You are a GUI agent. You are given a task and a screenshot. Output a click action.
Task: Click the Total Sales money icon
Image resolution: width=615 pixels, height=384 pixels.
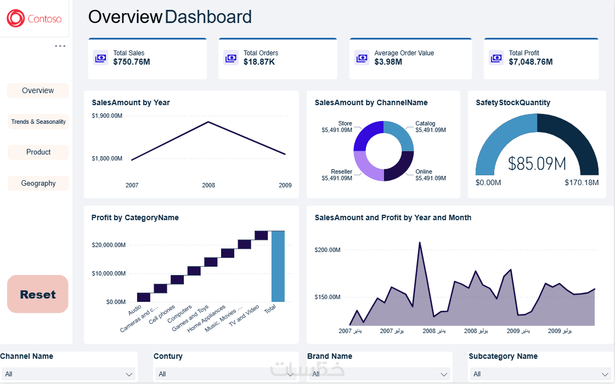point(101,58)
